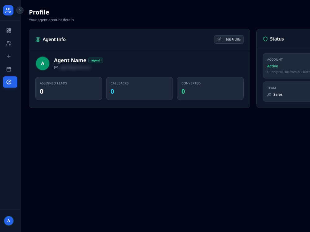Expand the sidebar with the chevron button
The width and height of the screenshot is (310, 232).
point(20,10)
